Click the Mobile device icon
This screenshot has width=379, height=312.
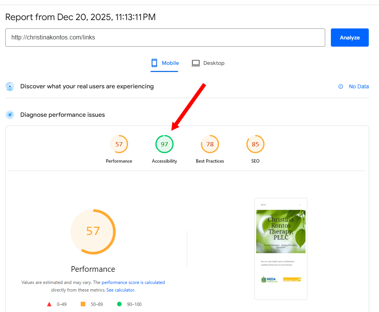click(x=154, y=63)
